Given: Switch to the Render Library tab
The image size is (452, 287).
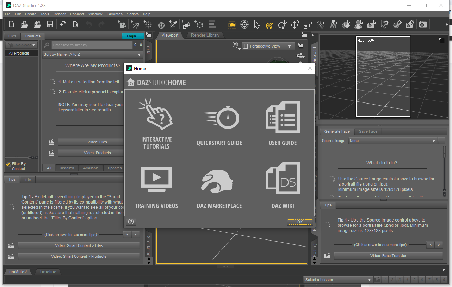Looking at the screenshot, I should [205, 35].
